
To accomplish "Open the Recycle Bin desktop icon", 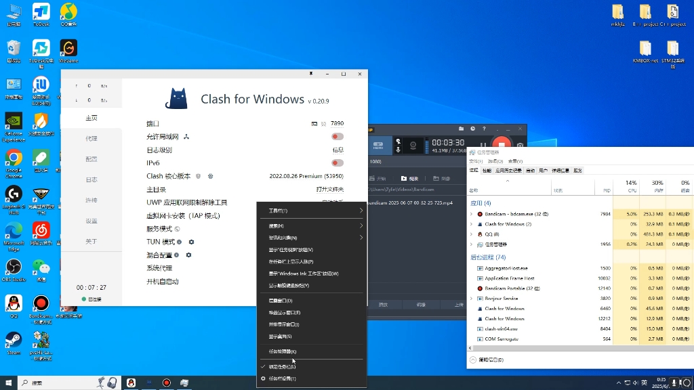I will 14,51.
